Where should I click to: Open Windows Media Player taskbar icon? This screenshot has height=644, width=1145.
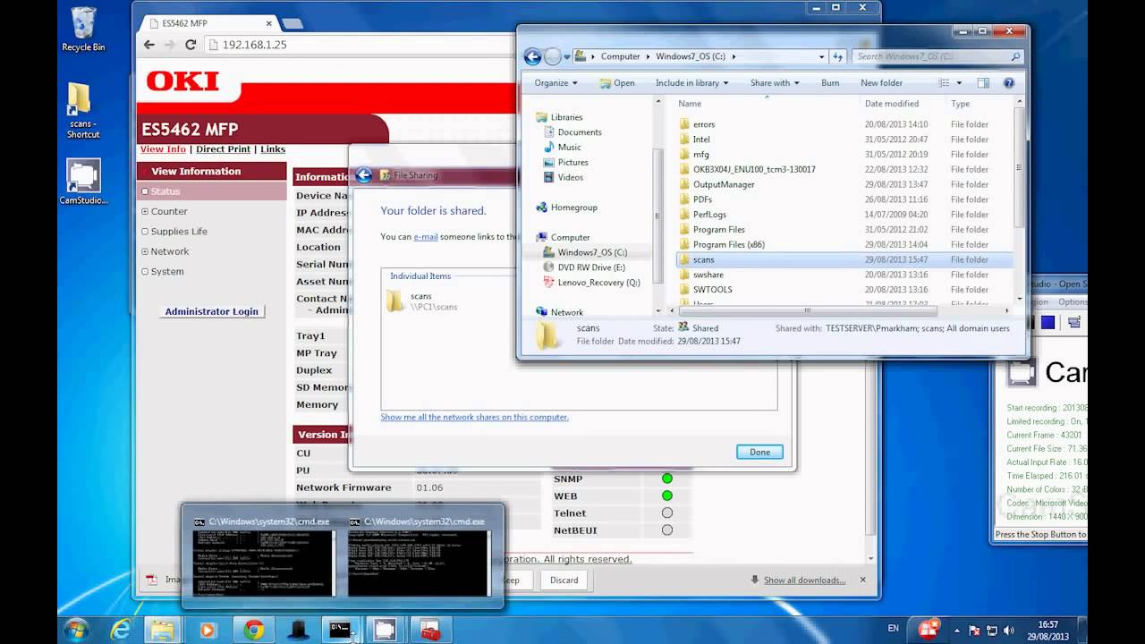coord(208,630)
